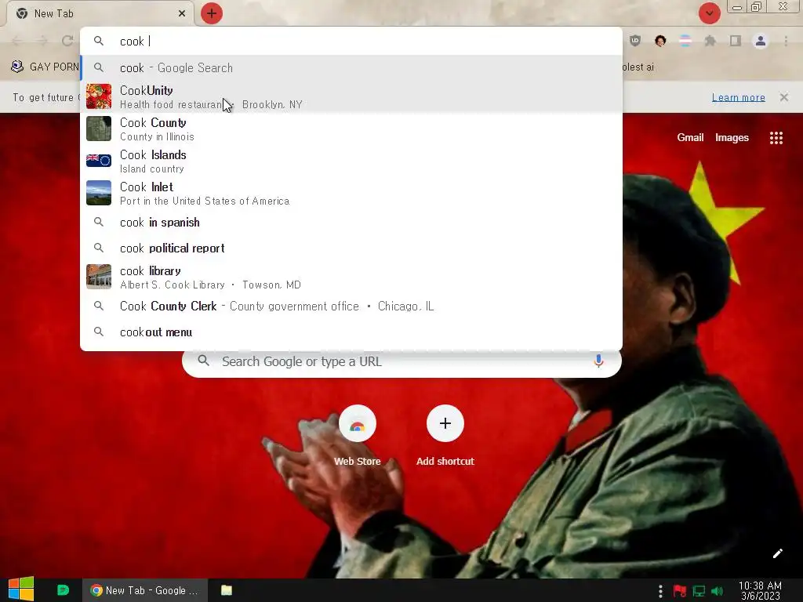Click the system tray three-dot overflow icon
The image size is (803, 602).
pos(660,591)
